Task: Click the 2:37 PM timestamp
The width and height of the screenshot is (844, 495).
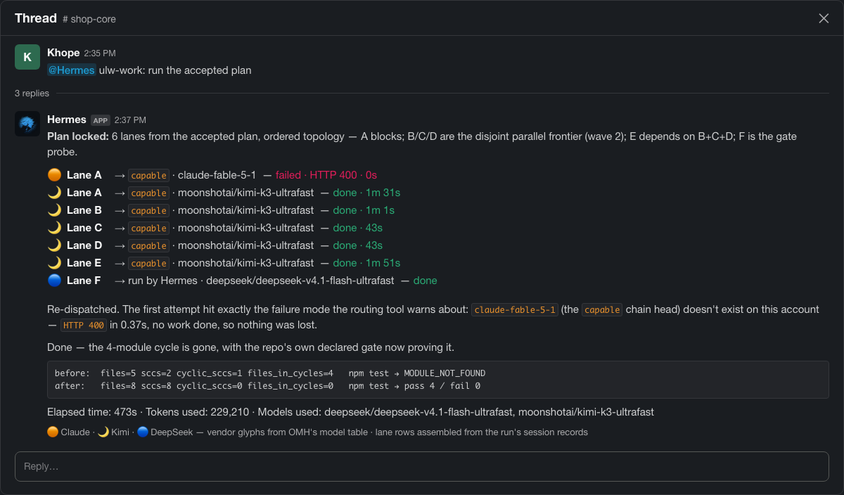Action: tap(130, 120)
